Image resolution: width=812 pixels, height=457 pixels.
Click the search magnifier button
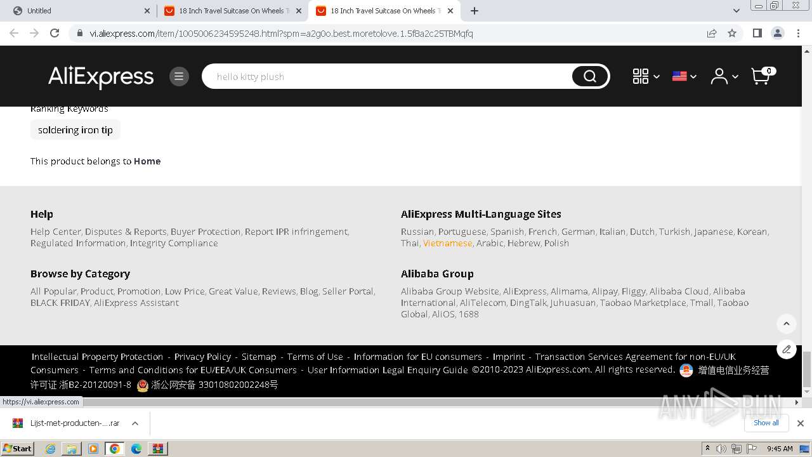[590, 77]
